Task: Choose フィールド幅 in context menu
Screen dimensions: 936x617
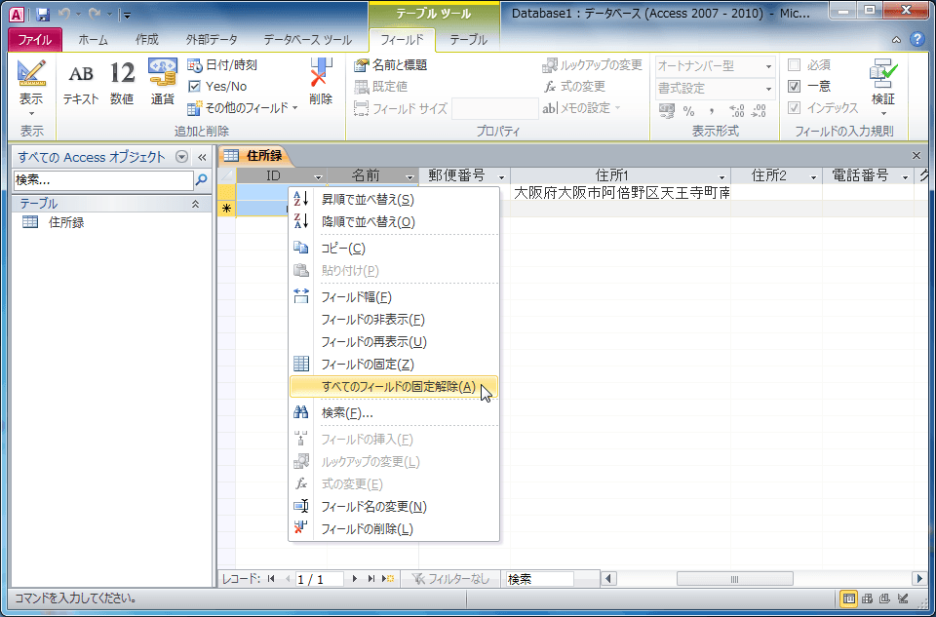Action: [394, 297]
